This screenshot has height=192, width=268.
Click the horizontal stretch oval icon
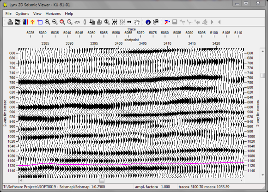tap(77, 22)
